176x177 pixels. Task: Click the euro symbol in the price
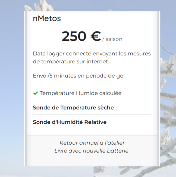pyautogui.click(x=96, y=36)
